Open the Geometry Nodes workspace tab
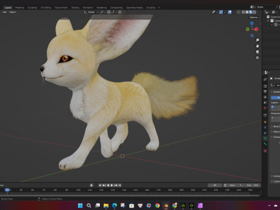 [x=134, y=8]
